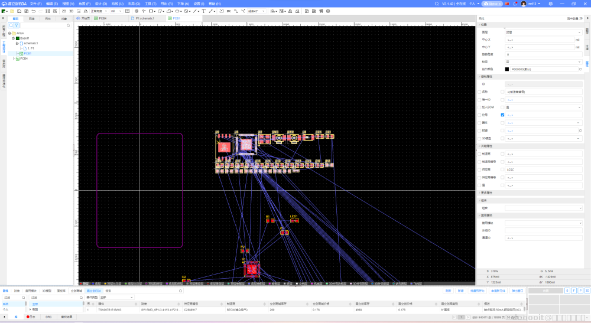Collapse the Board1 tree node
This screenshot has width=591, height=323.
click(13, 38)
